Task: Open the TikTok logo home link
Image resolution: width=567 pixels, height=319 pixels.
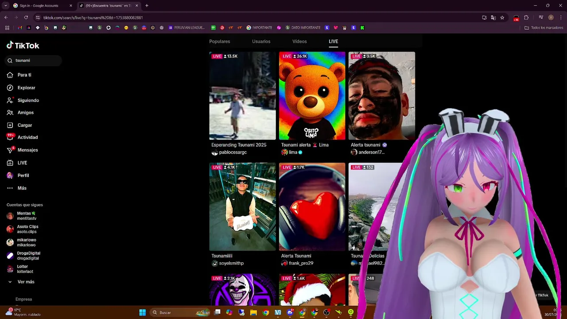Action: click(x=23, y=45)
